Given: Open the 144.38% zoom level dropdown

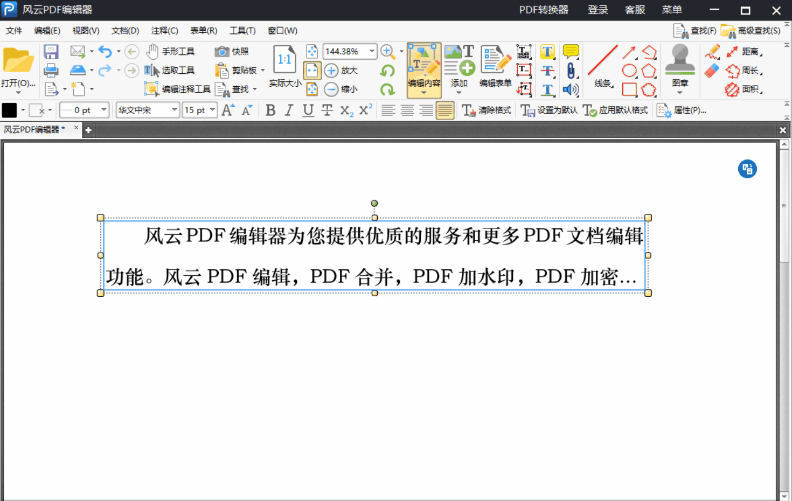Looking at the screenshot, I should [x=371, y=51].
